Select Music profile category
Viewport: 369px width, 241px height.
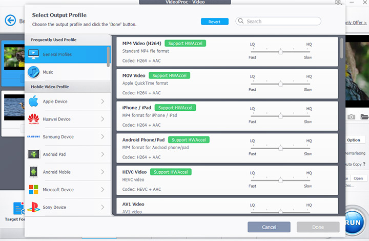click(x=68, y=72)
